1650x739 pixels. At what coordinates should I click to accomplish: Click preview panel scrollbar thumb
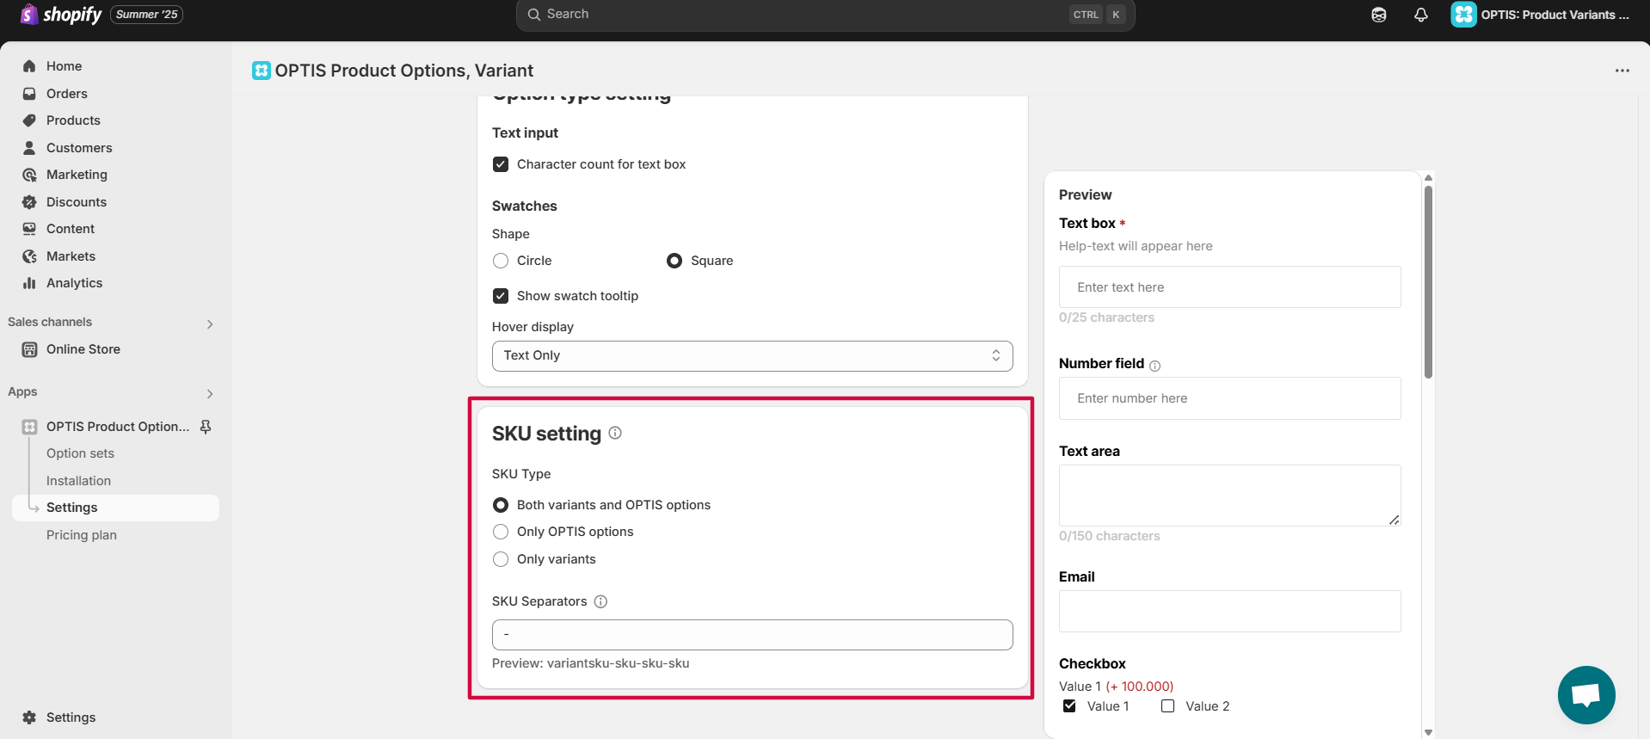coord(1428,282)
